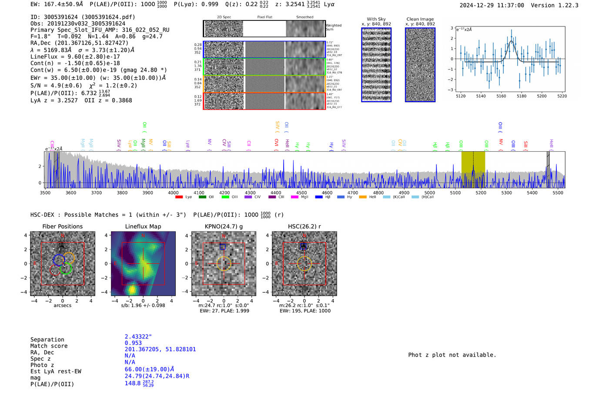Click the match score value 0.953
Viewport: 609px width, 414px height.
[133, 343]
